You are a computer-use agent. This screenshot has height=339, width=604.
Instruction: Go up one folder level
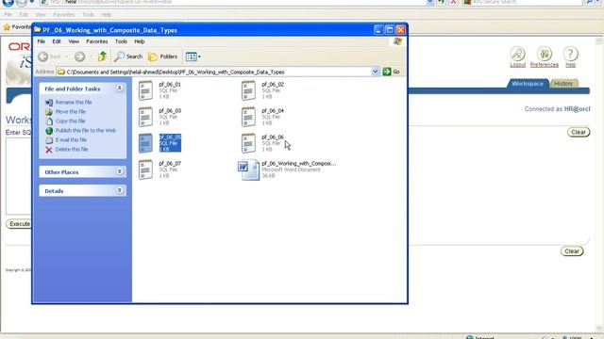[102, 56]
